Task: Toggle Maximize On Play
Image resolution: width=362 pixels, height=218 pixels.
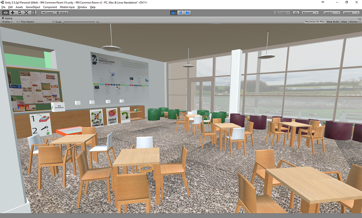Action: [x=315, y=22]
